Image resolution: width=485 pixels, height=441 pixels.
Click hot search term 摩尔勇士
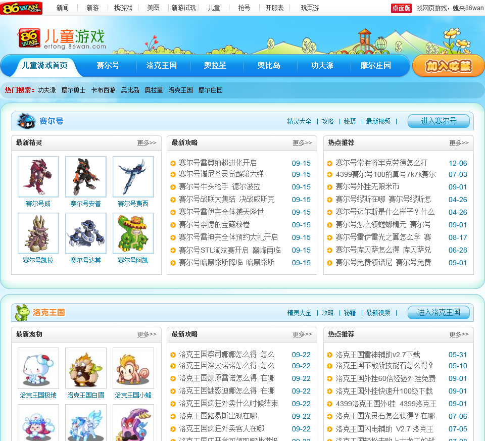click(x=73, y=90)
